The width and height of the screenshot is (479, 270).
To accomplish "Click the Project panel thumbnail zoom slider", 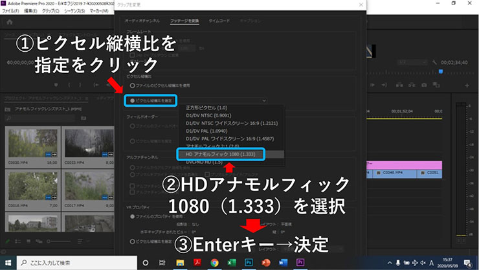I will (60, 242).
